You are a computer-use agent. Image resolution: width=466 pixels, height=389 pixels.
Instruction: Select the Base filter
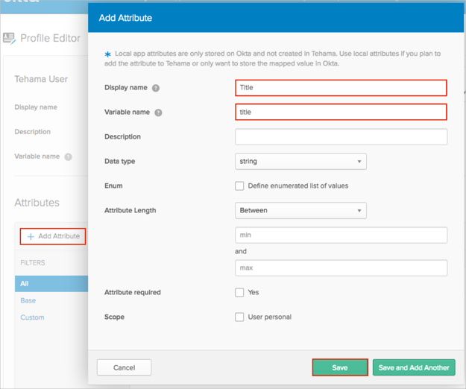tap(28, 300)
